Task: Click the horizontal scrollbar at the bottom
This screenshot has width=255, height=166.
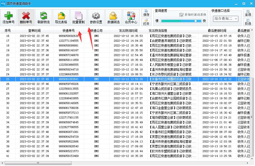Action: coord(38,163)
